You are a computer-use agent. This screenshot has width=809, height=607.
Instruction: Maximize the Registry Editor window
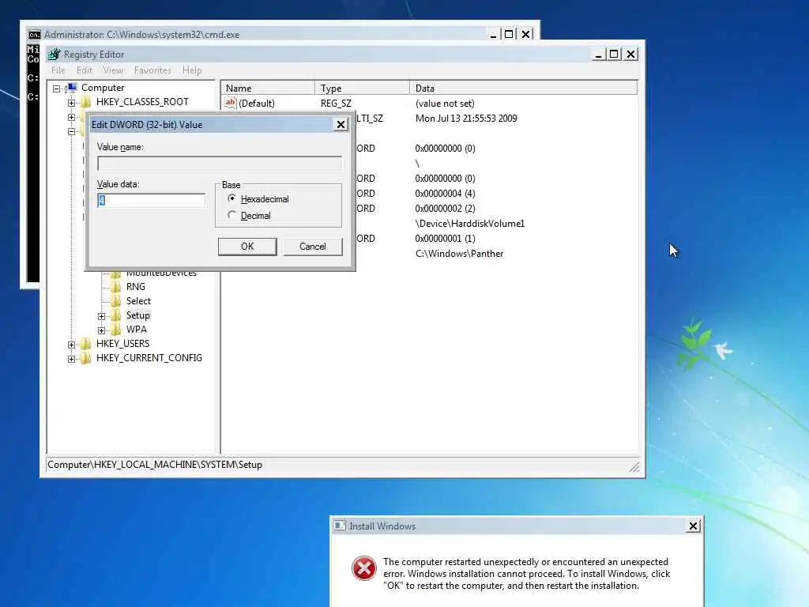614,55
